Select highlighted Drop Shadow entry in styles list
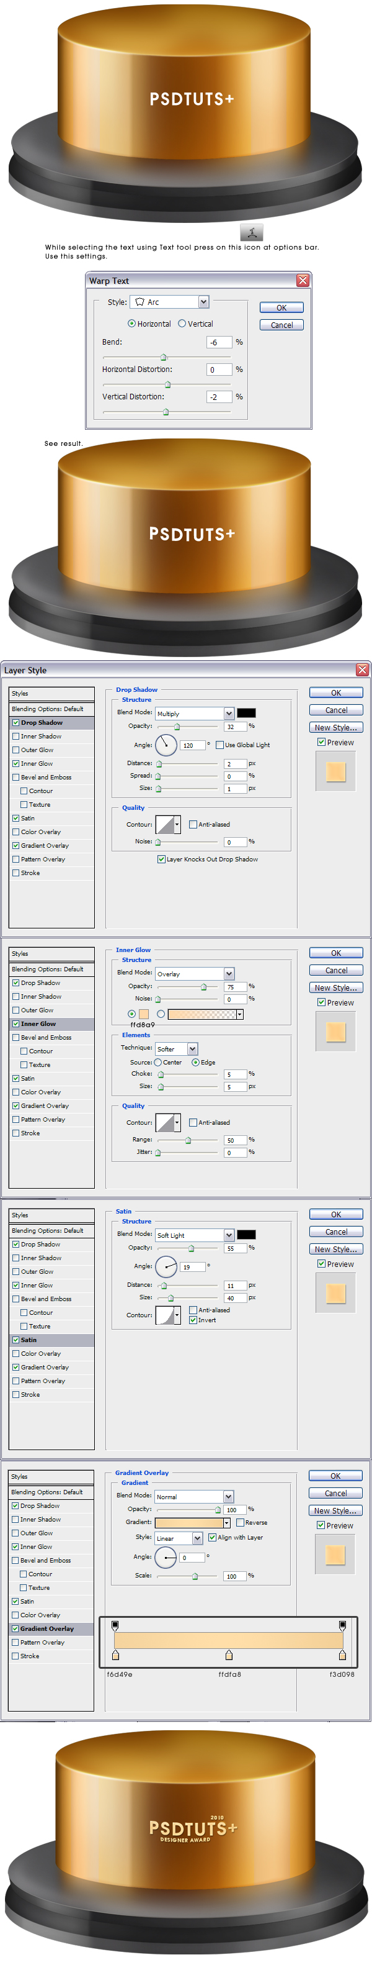372x1965 pixels. point(51,722)
